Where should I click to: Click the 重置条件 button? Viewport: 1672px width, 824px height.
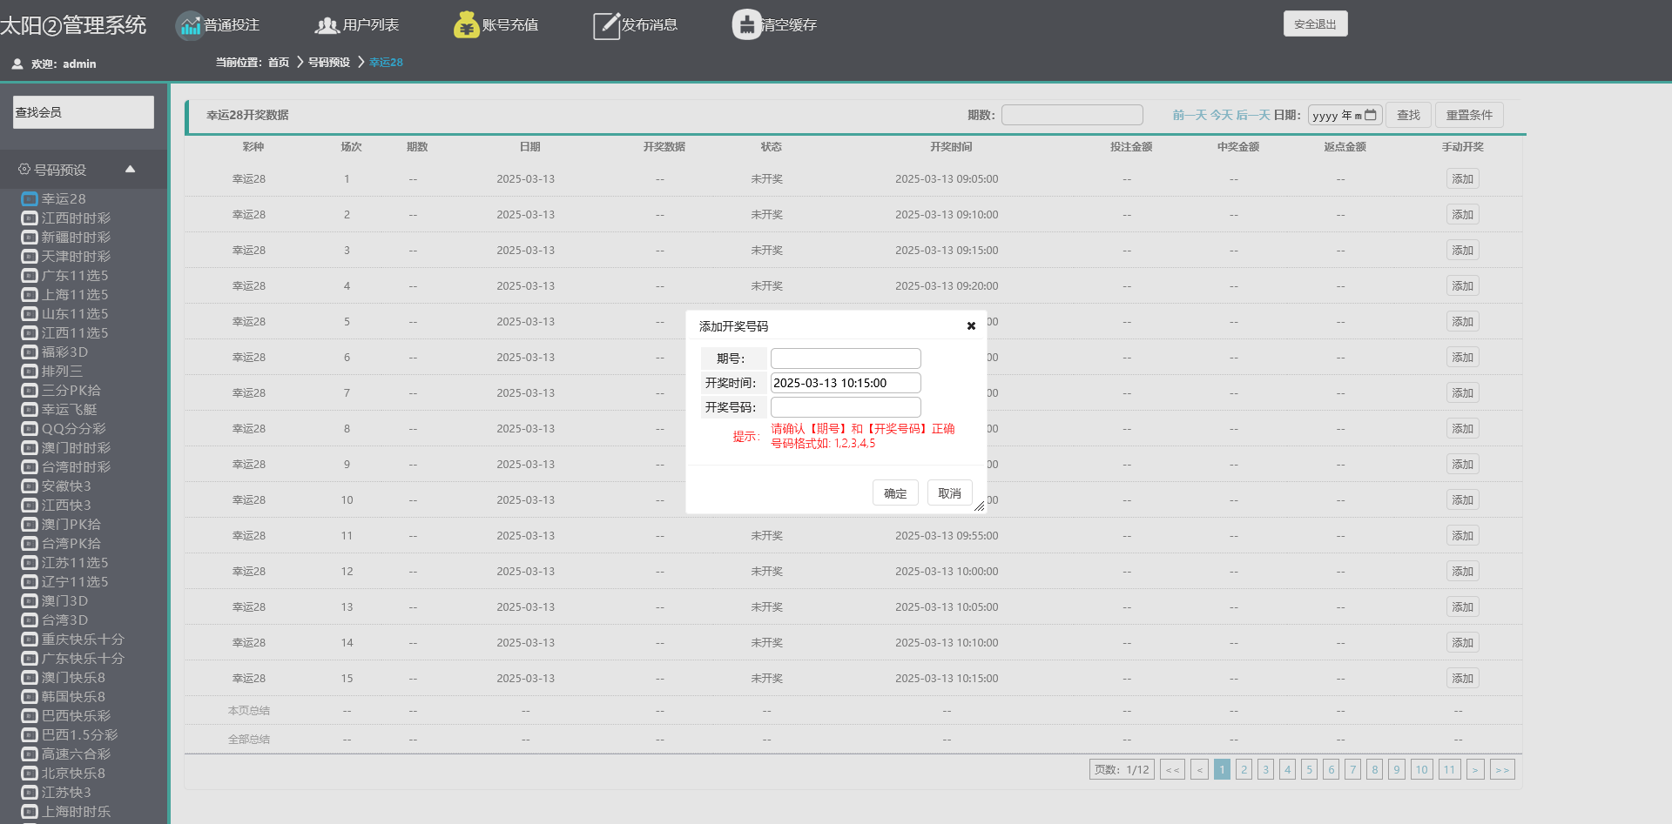1469,115
